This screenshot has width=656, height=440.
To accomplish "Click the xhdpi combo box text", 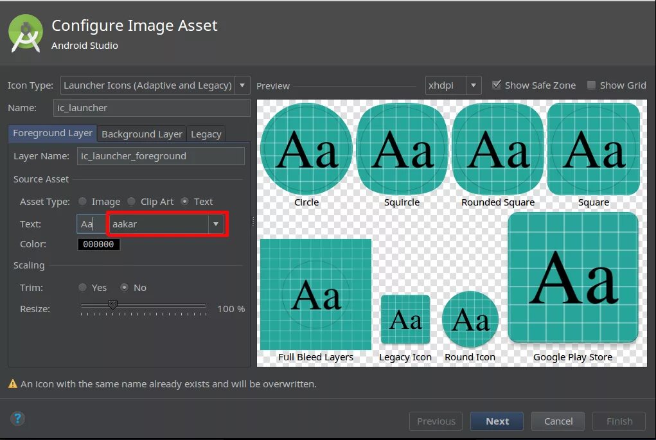I will click(441, 85).
